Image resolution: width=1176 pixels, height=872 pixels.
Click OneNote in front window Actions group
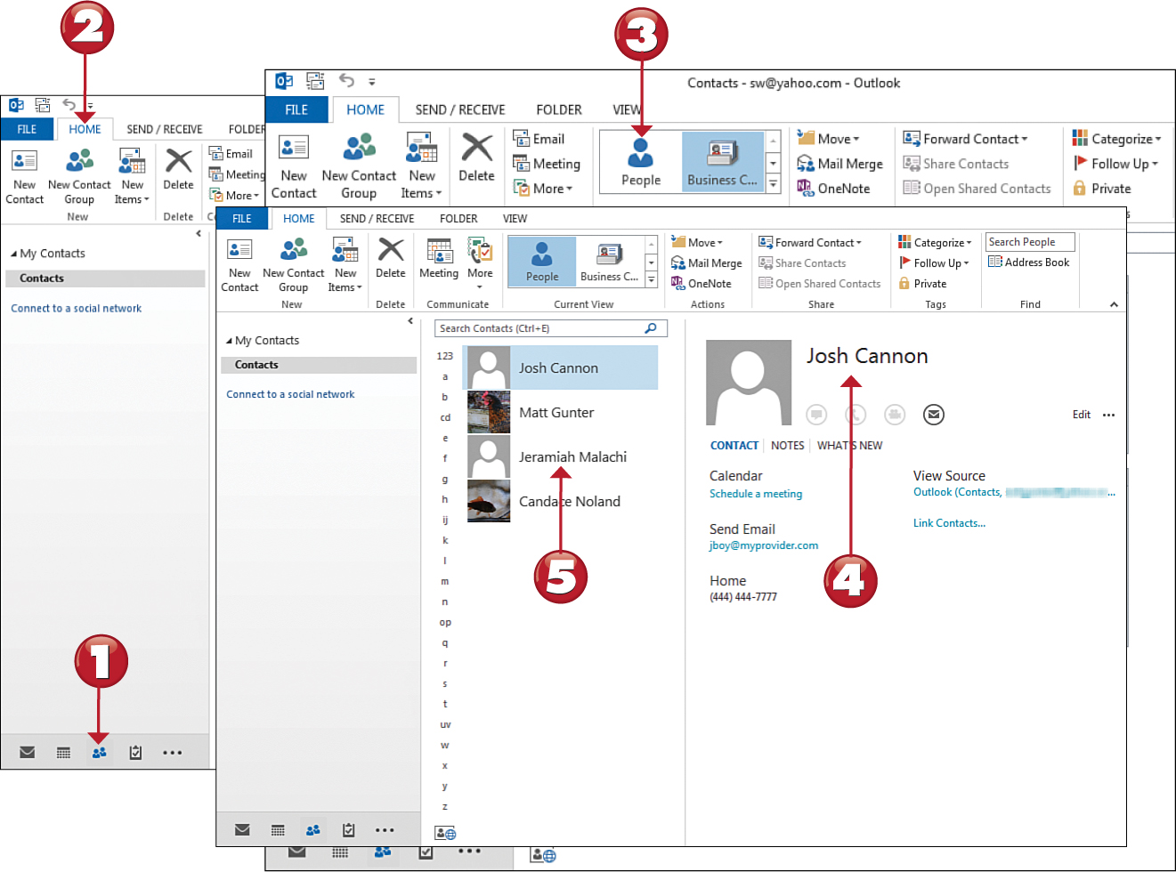click(702, 283)
